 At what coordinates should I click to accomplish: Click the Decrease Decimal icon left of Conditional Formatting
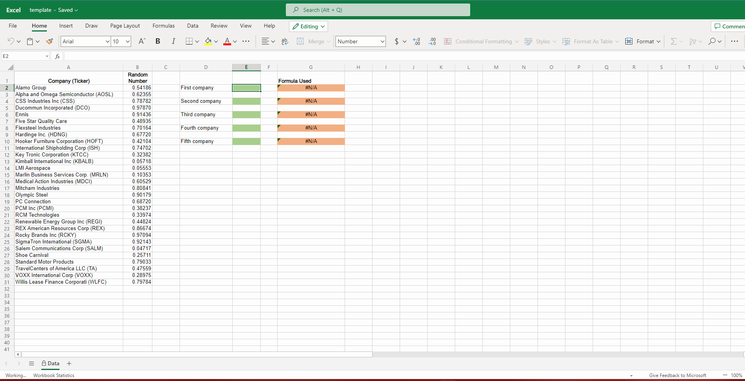click(x=432, y=41)
